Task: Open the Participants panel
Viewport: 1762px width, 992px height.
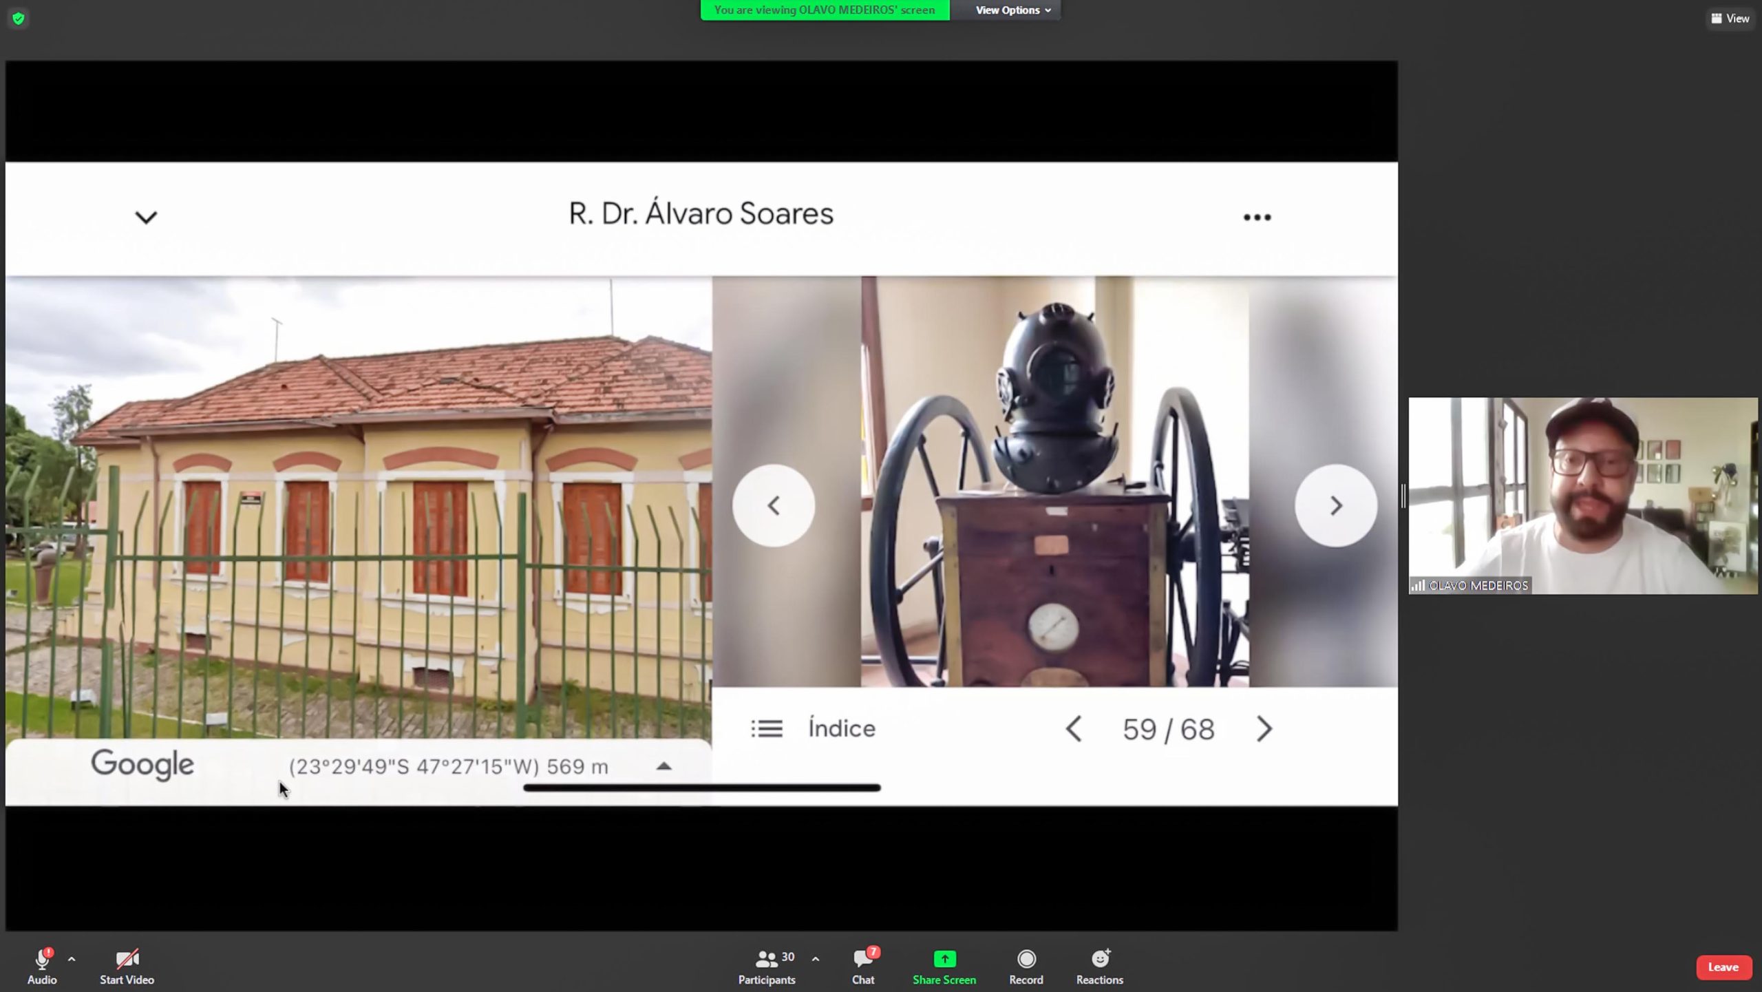Action: [x=767, y=959]
